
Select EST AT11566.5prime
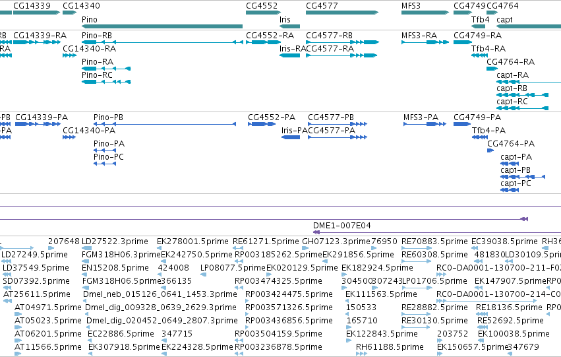(x=18, y=354)
